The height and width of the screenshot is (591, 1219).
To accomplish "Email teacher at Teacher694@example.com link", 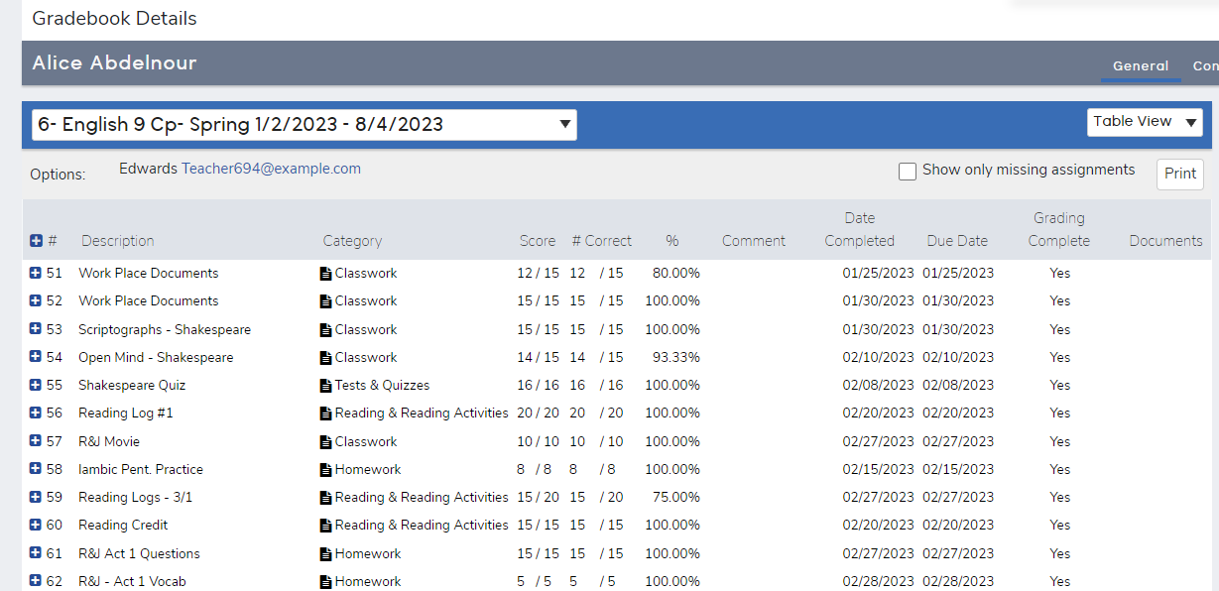I will [x=271, y=169].
